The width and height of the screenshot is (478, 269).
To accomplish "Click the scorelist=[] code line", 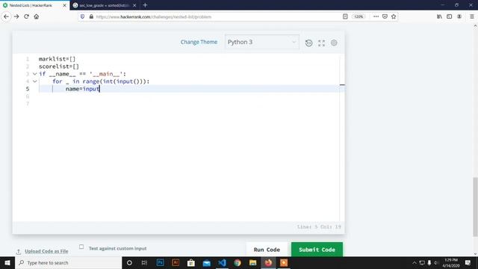I will [59, 67].
